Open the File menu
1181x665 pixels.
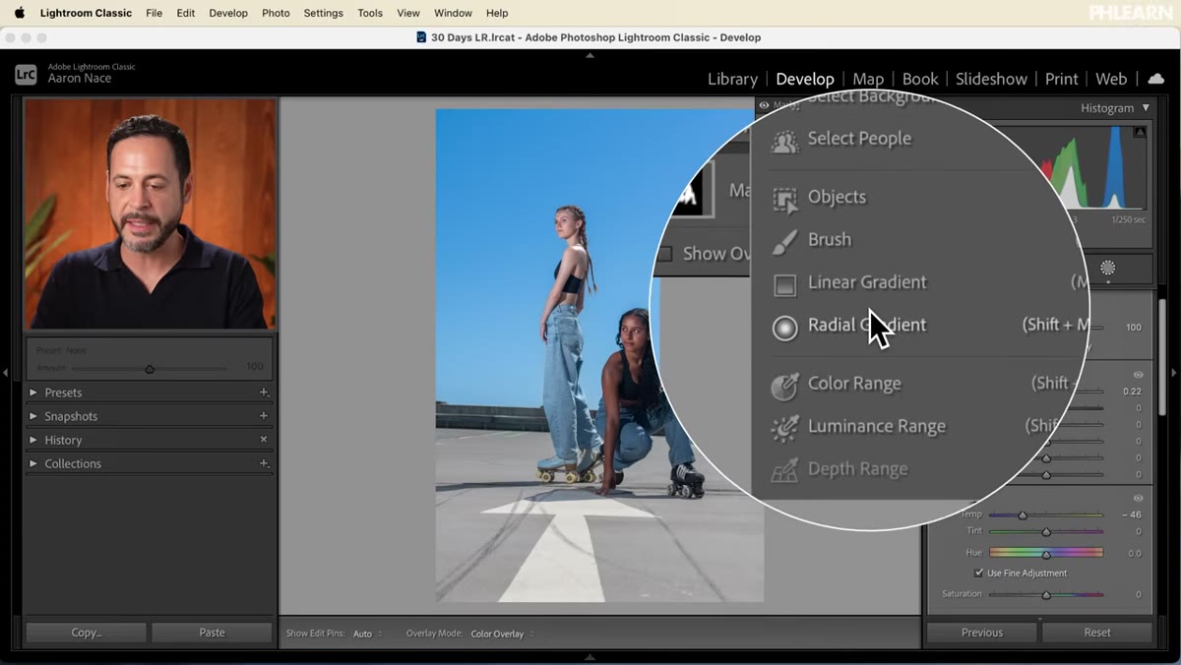tap(154, 13)
